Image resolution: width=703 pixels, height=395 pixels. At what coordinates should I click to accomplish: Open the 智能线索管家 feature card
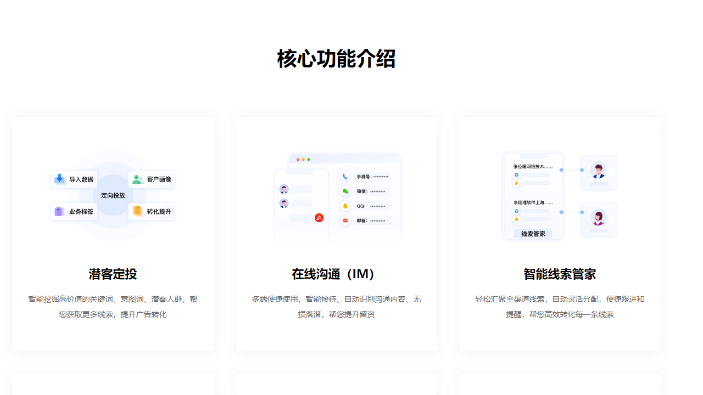[x=560, y=233]
